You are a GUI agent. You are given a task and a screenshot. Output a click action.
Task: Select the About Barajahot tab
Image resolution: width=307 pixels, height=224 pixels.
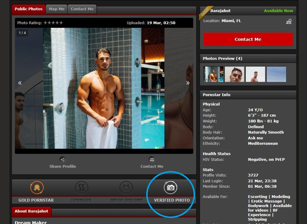click(32, 211)
